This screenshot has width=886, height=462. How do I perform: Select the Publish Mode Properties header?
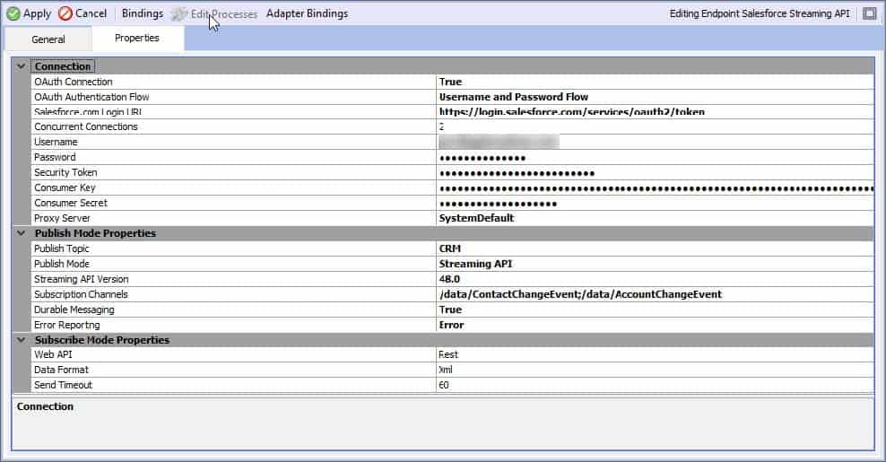(x=95, y=233)
